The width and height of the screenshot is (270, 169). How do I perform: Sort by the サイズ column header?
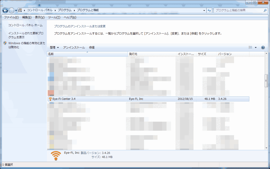[x=207, y=54]
